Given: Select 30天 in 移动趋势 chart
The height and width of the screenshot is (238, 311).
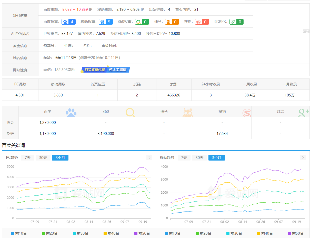Looking at the screenshot, I should point(199,157).
